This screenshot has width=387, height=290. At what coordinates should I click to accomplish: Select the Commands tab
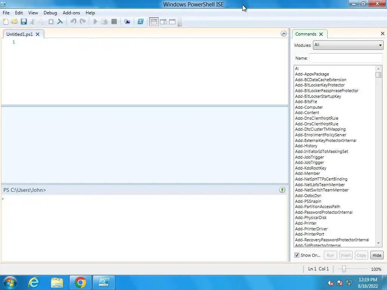point(306,34)
